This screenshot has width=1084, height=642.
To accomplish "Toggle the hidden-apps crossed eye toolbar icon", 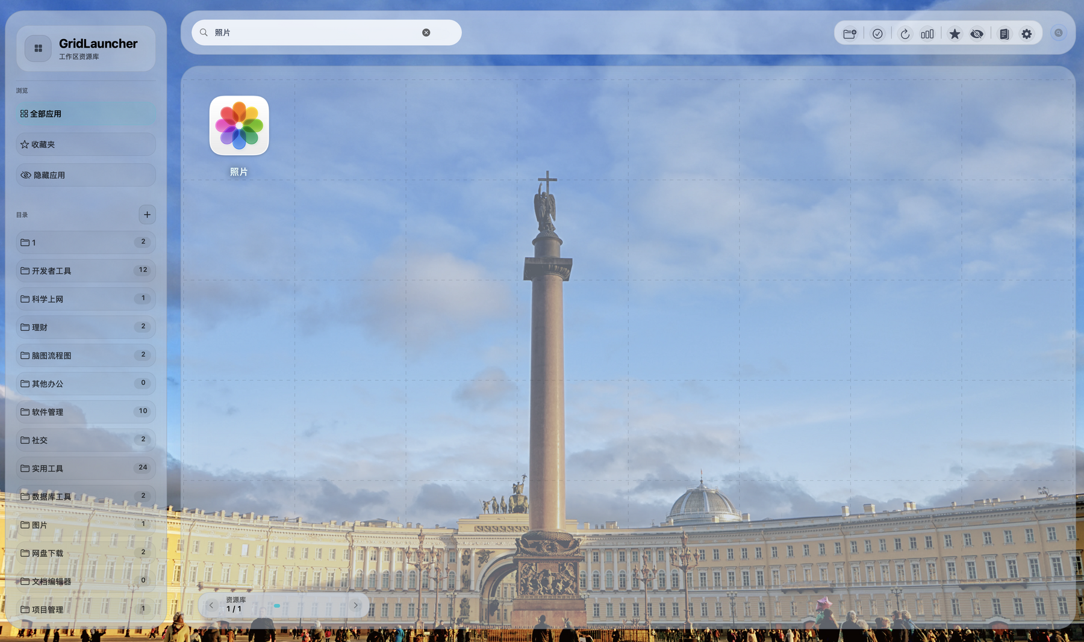I will [x=977, y=34].
